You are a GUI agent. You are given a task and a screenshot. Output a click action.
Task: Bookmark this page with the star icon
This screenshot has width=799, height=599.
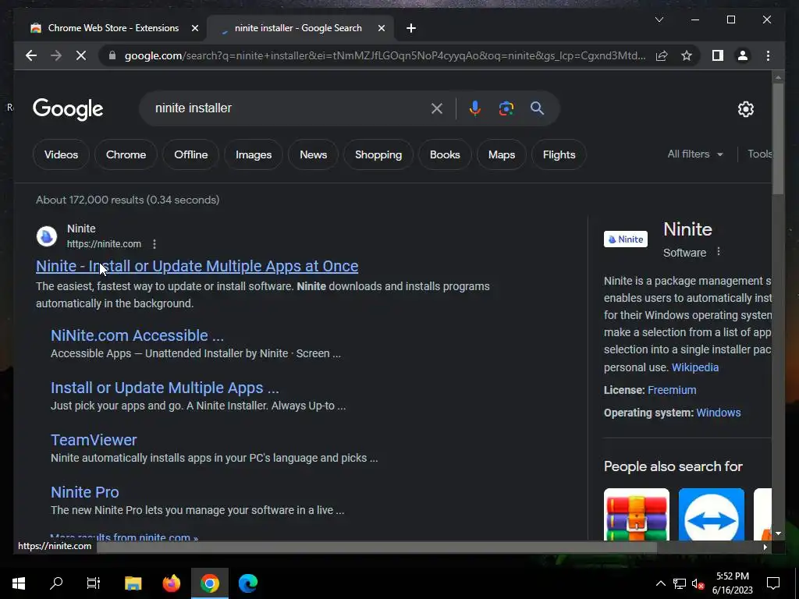pos(687,55)
